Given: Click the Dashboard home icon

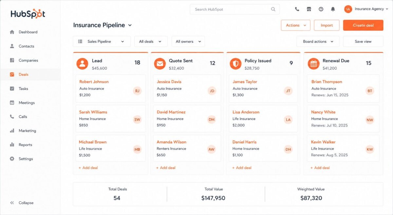Looking at the screenshot, I should tap(12, 32).
